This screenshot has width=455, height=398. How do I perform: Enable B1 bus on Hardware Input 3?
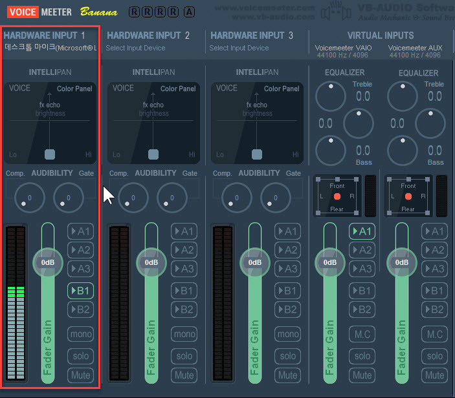pos(288,291)
